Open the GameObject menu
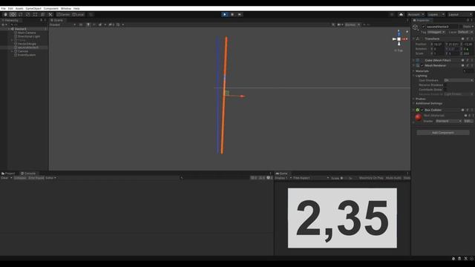The width and height of the screenshot is (475, 267). tap(33, 8)
